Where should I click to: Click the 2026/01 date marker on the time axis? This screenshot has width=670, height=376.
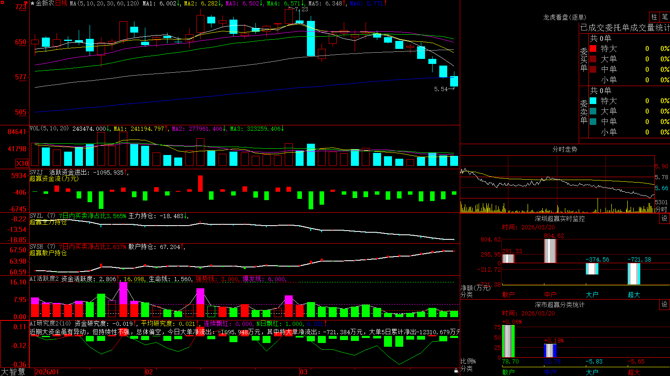point(47,372)
